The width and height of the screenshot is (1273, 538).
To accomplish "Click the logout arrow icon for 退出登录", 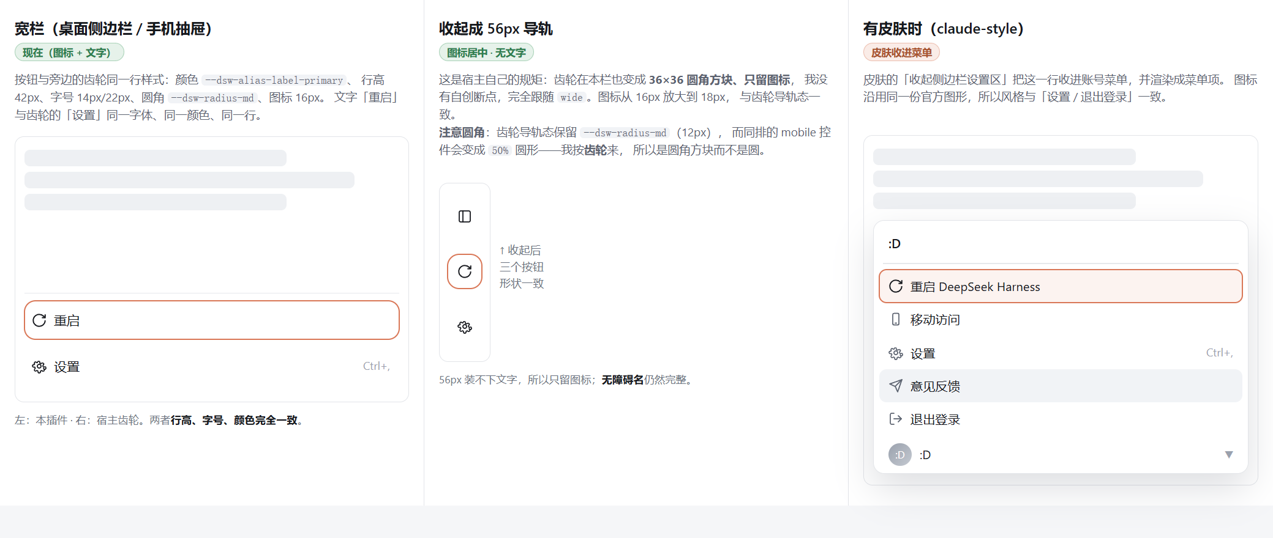I will (x=896, y=419).
